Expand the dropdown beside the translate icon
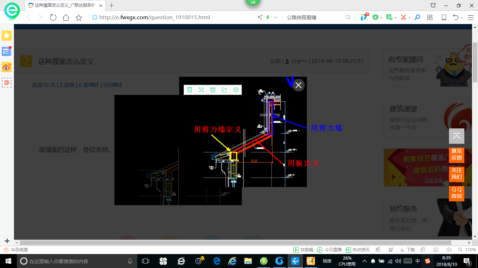The image size is (478, 268). [395, 18]
